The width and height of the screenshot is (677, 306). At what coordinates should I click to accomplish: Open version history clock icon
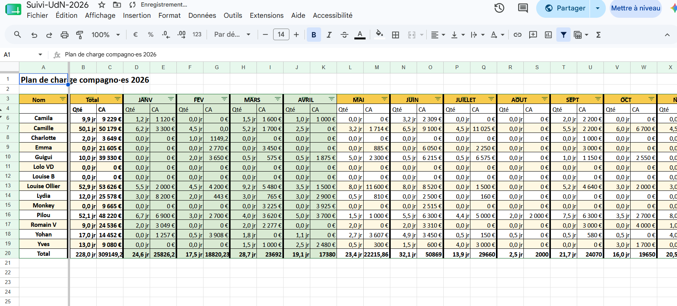click(499, 8)
